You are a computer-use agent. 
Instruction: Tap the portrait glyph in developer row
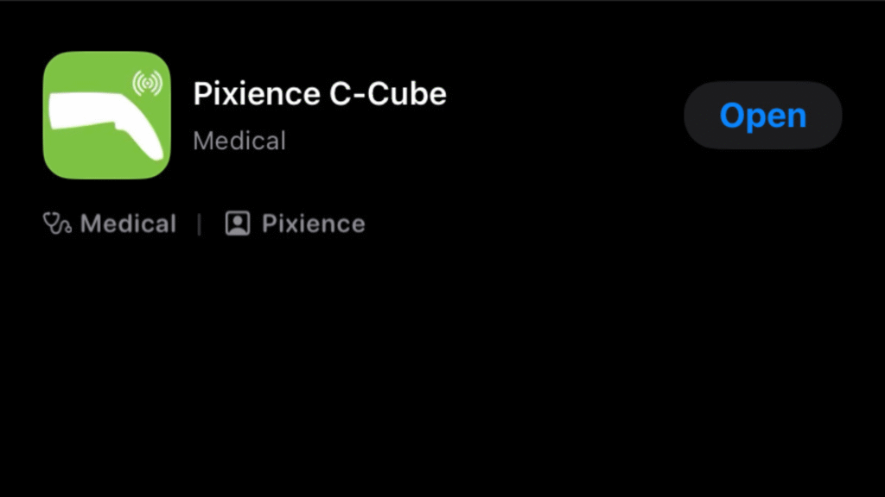pyautogui.click(x=238, y=223)
